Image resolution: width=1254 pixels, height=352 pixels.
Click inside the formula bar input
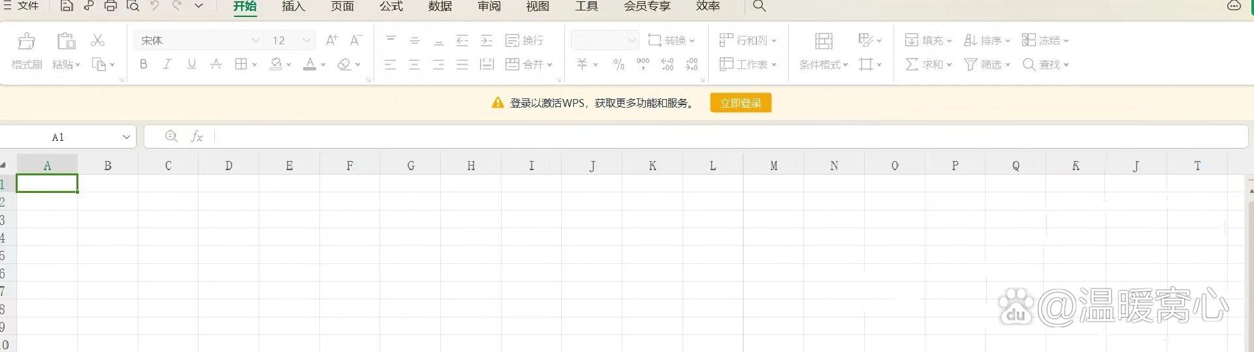pos(730,137)
